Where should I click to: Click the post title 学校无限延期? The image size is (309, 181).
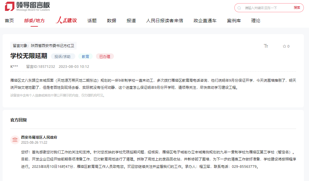click(29, 56)
